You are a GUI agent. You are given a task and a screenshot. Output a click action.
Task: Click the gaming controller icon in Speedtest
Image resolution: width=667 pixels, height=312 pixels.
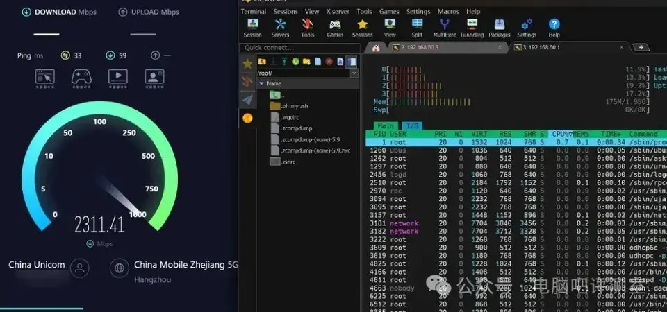81,77
